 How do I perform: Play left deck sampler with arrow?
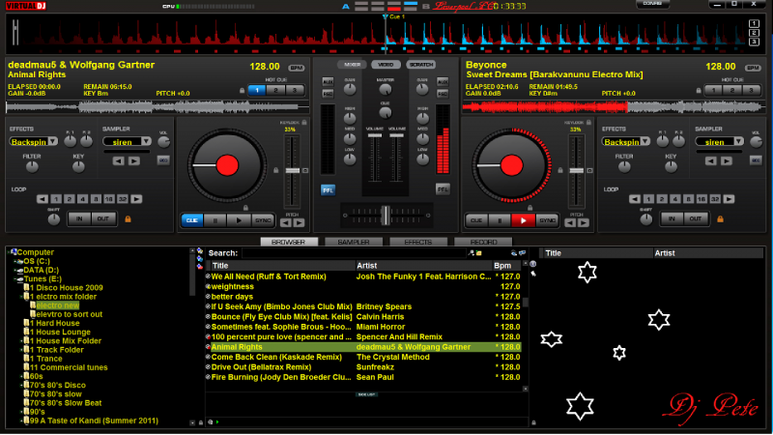click(134, 160)
